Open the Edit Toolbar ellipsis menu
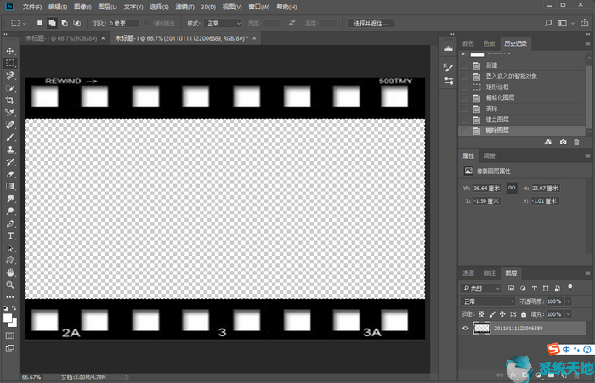 (x=10, y=297)
